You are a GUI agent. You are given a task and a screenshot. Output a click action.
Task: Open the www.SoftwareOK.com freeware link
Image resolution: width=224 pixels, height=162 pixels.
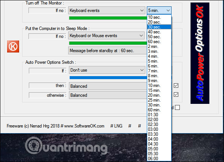pyautogui.click(x=84, y=126)
